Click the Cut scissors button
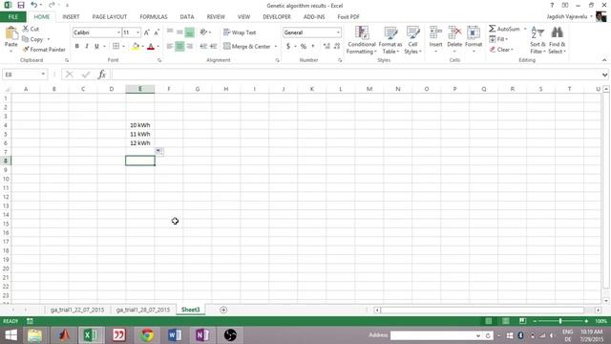This screenshot has width=611, height=344. tap(31, 29)
